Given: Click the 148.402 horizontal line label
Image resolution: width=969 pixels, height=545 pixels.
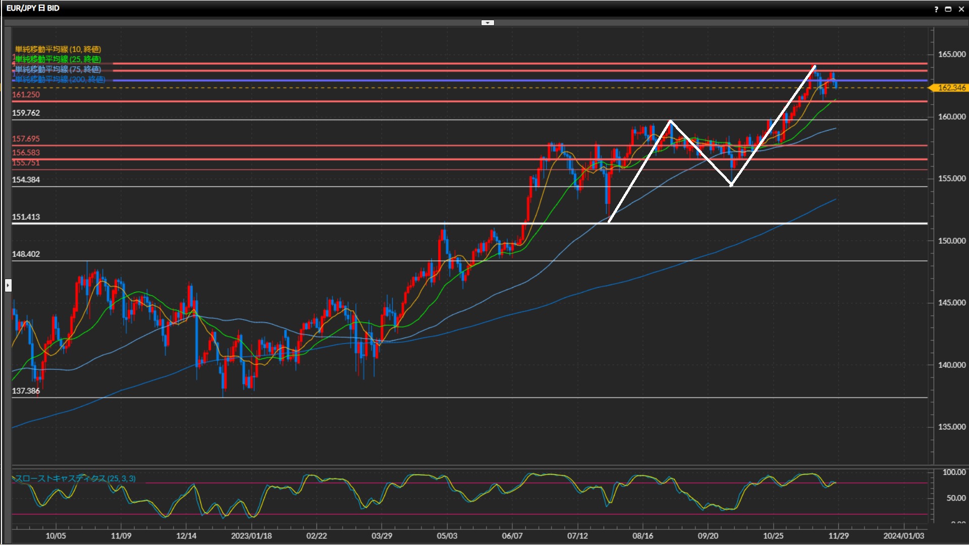Looking at the screenshot, I should pos(26,254).
